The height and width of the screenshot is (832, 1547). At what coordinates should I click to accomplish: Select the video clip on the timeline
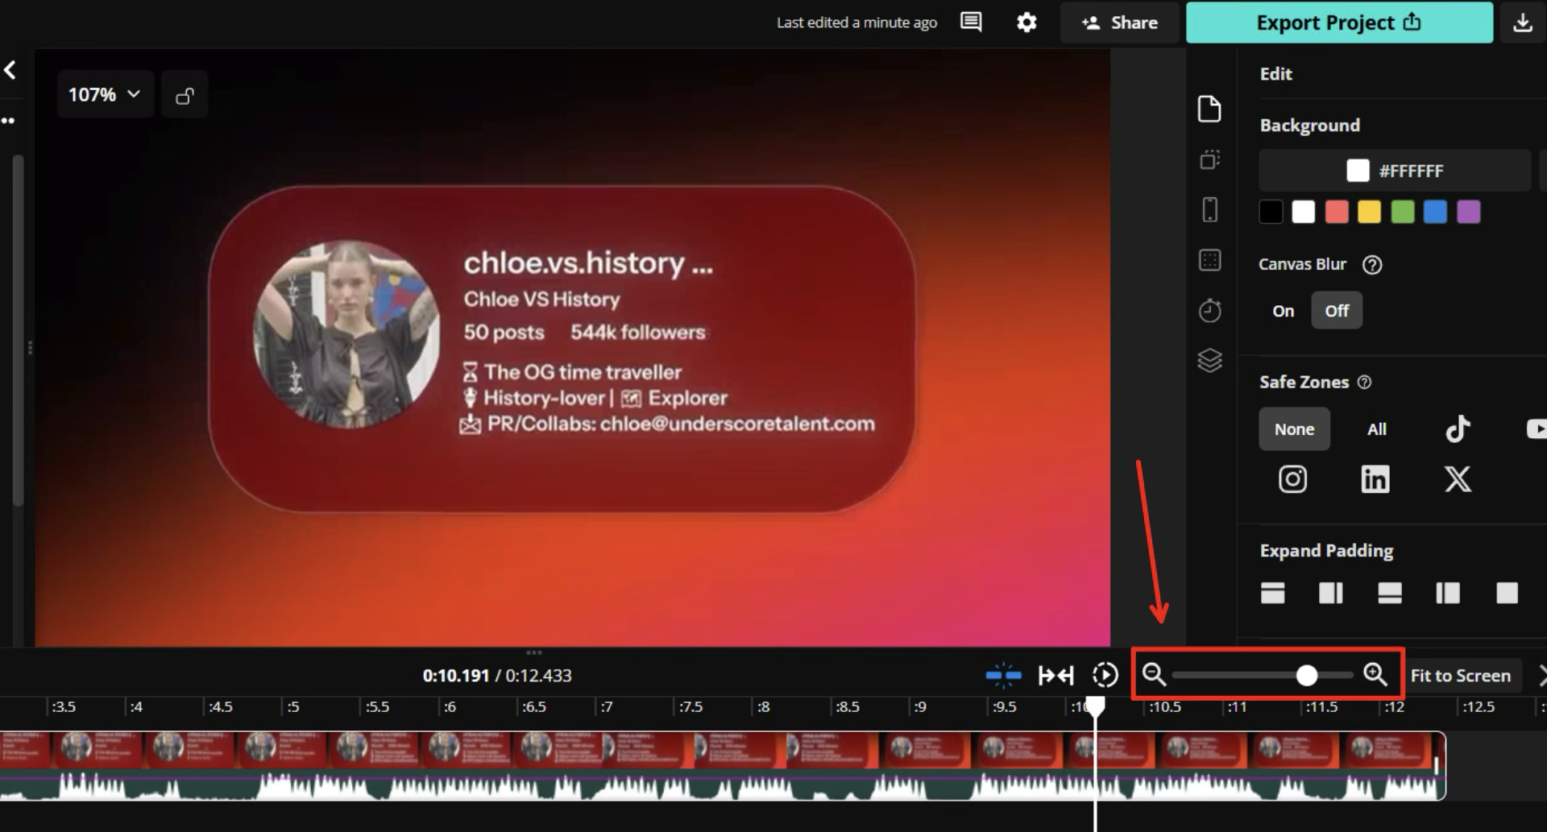pos(722,765)
